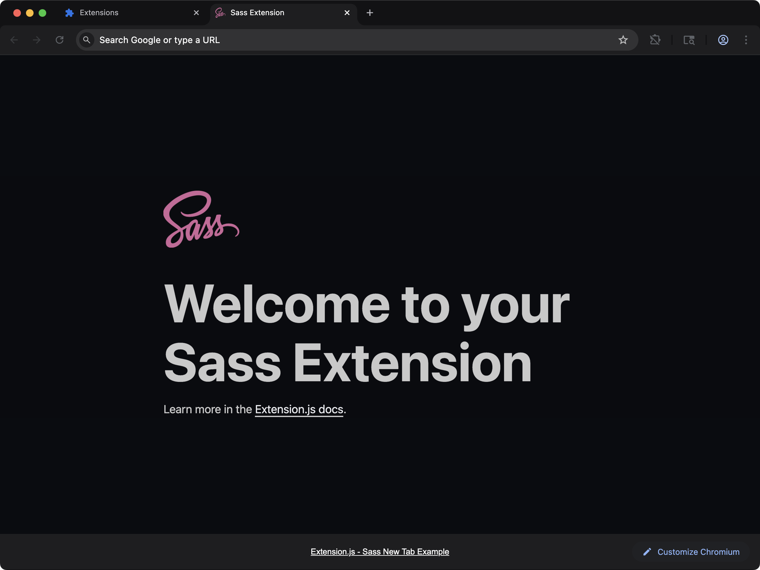Screen dimensions: 760x570
Task: Open the Extension.js docs link
Action: click(x=299, y=409)
